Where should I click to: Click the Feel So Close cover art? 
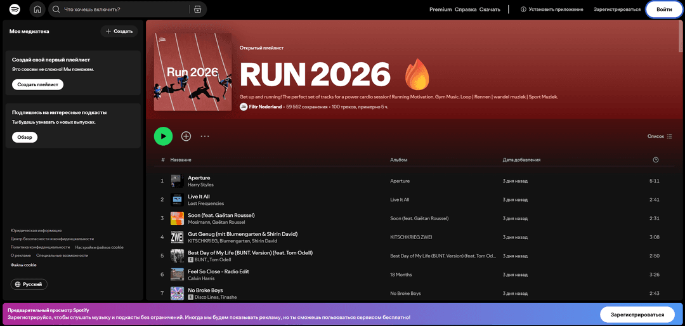coord(177,275)
